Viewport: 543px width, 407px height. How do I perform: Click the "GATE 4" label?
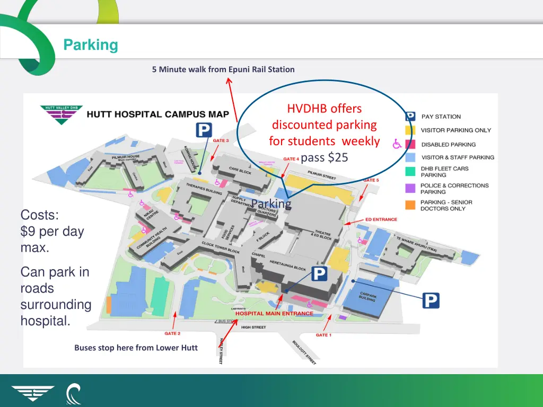tap(291, 159)
